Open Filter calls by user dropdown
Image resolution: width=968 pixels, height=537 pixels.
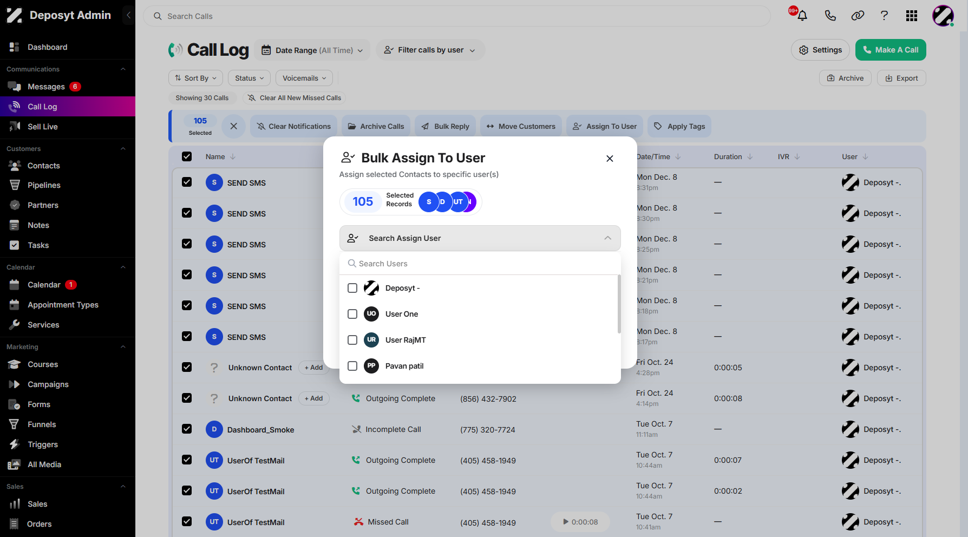[430, 50]
